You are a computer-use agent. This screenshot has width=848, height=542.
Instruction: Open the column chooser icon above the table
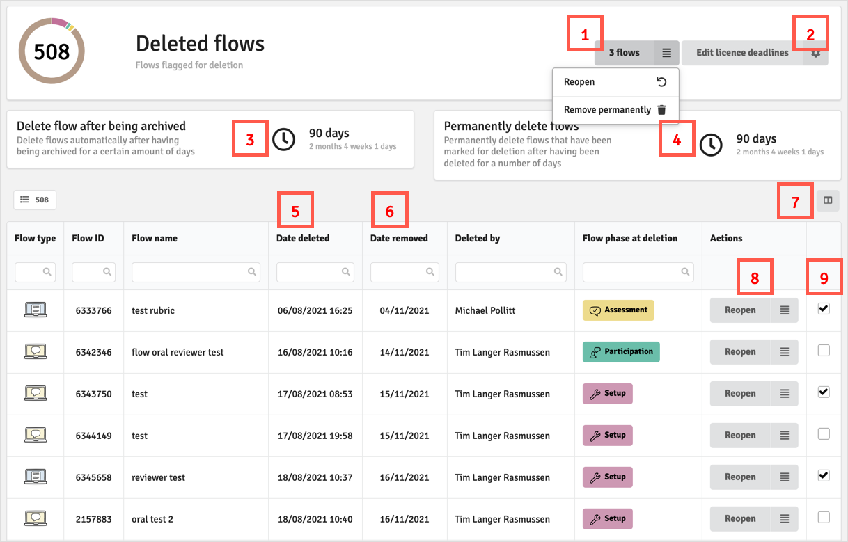coord(828,200)
